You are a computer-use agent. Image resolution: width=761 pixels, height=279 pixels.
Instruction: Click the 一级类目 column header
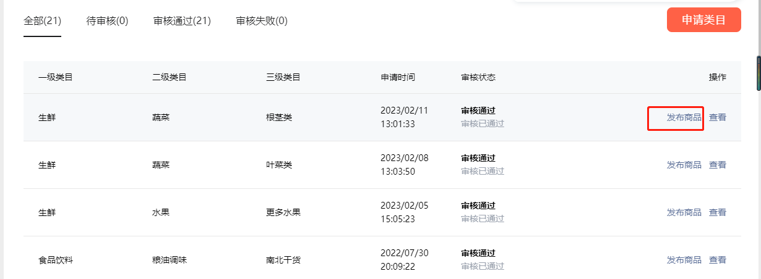[56, 77]
